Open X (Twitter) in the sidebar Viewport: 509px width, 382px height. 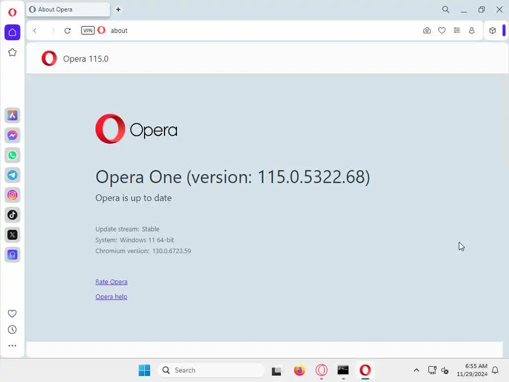pyautogui.click(x=12, y=235)
